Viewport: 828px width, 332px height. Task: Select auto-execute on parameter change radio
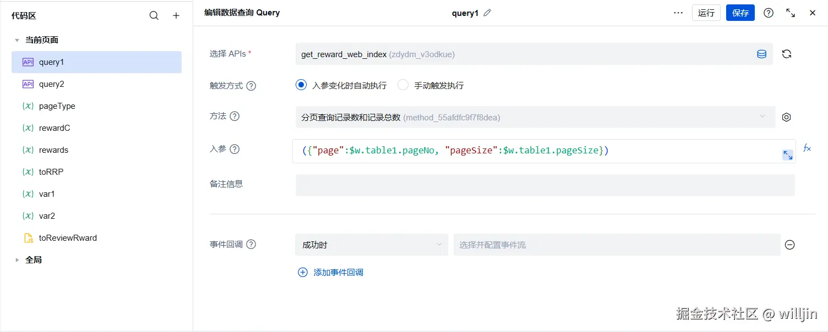(x=301, y=85)
